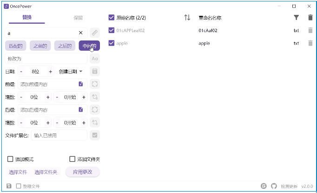This screenshot has height=193, width=317.
Task: Open the Gitee icon link
Action: pyautogui.click(x=264, y=186)
